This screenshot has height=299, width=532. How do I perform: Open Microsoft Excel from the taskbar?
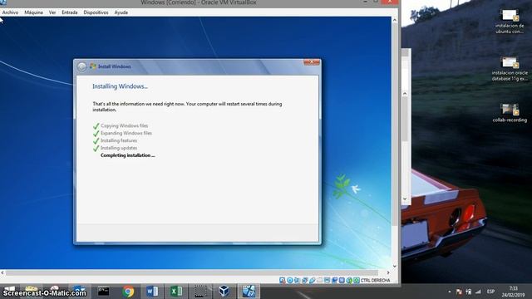[x=176, y=292]
